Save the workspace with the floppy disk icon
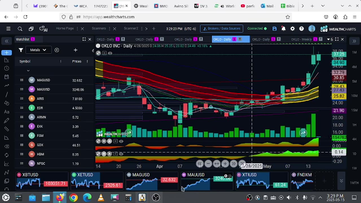Image resolution: width=361 pixels, height=203 pixels. coord(274,28)
